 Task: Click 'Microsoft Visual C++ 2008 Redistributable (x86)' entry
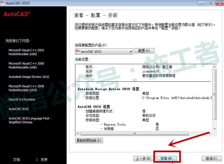point(26,65)
